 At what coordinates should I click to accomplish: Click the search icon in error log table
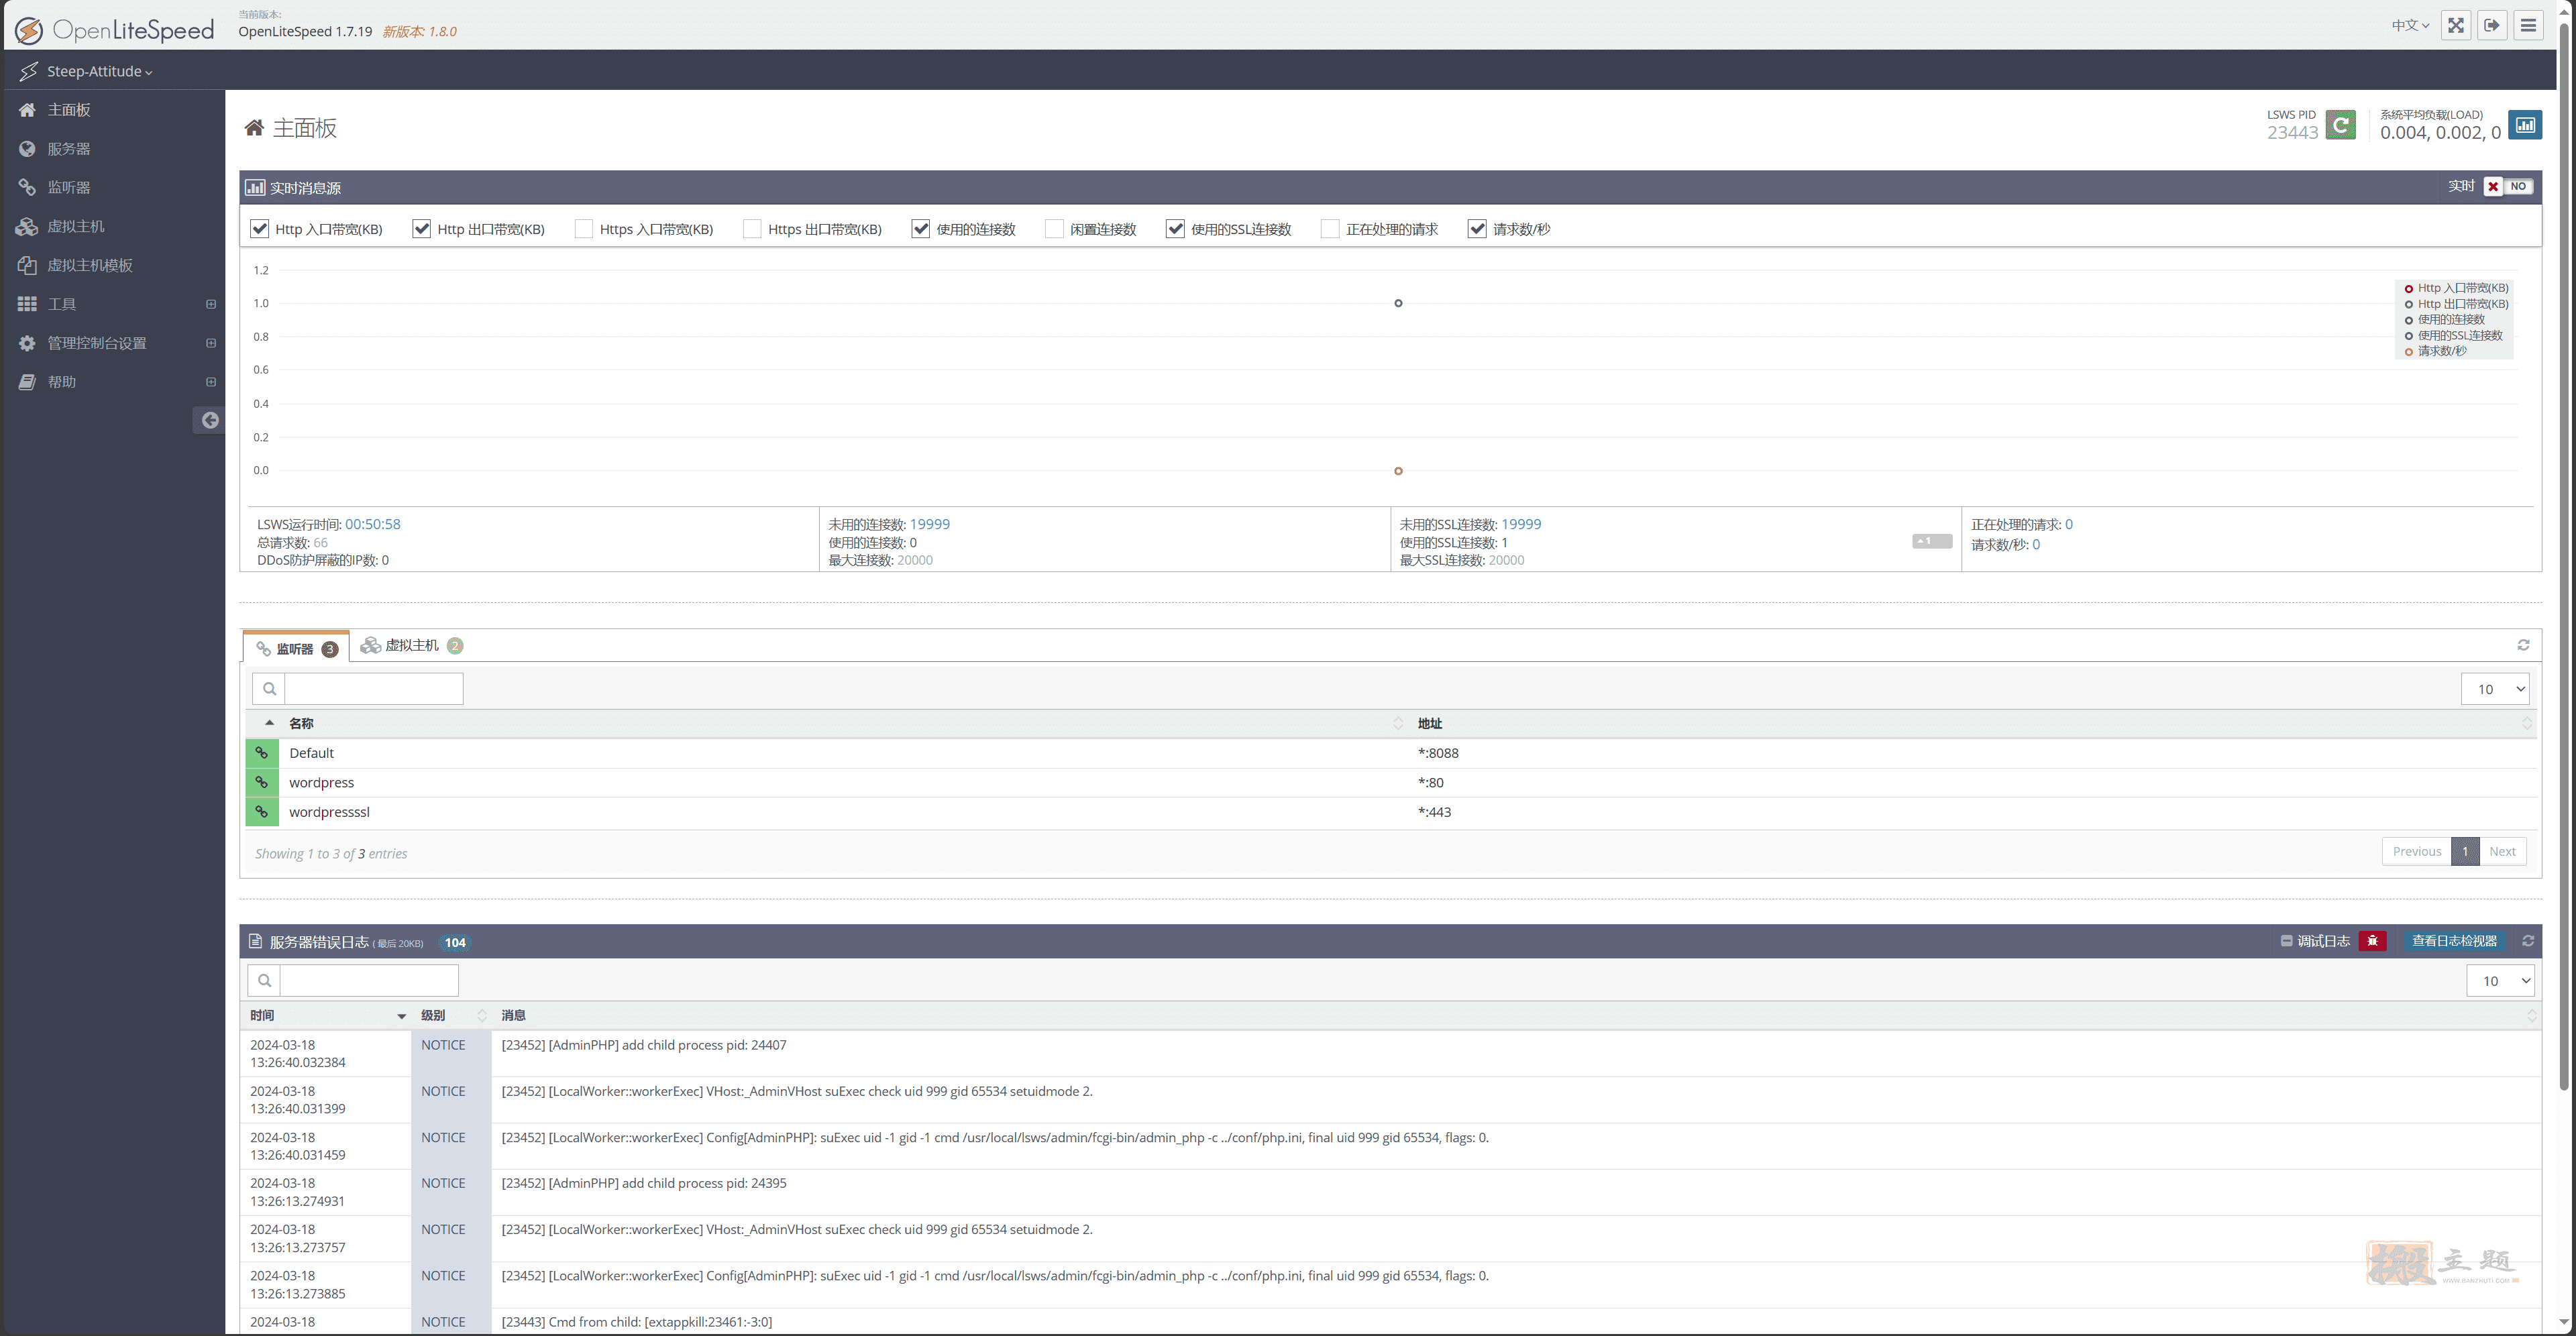pos(264,981)
